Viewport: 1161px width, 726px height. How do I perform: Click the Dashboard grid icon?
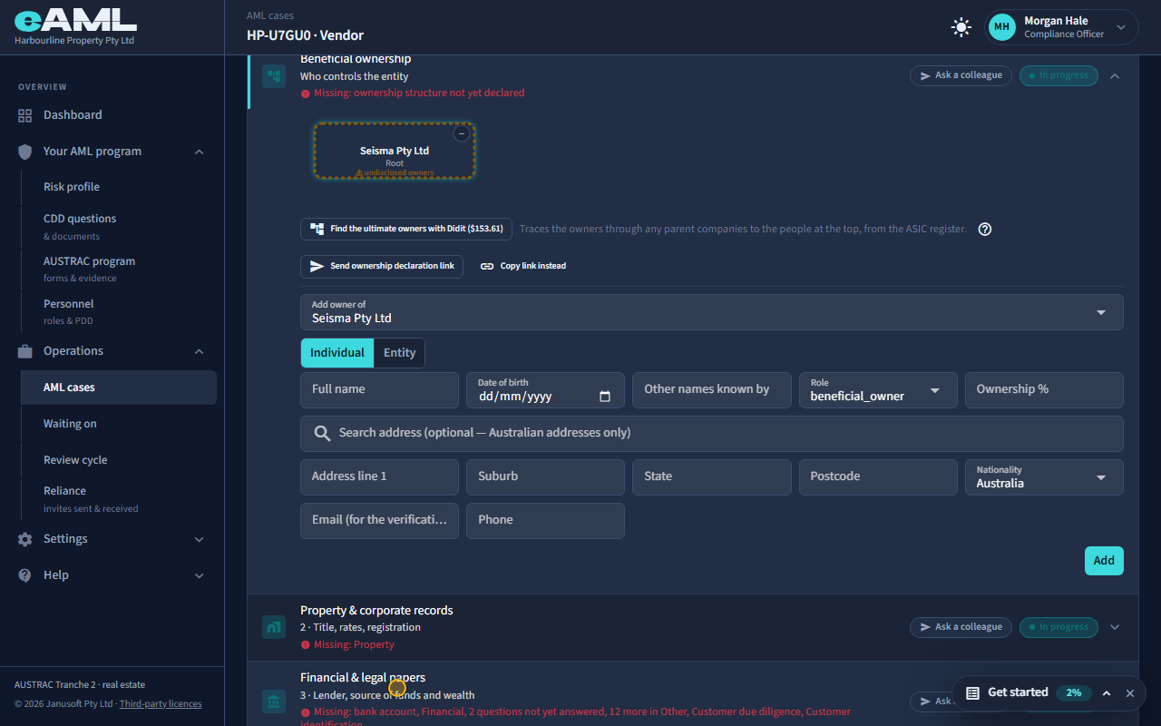pyautogui.click(x=24, y=115)
